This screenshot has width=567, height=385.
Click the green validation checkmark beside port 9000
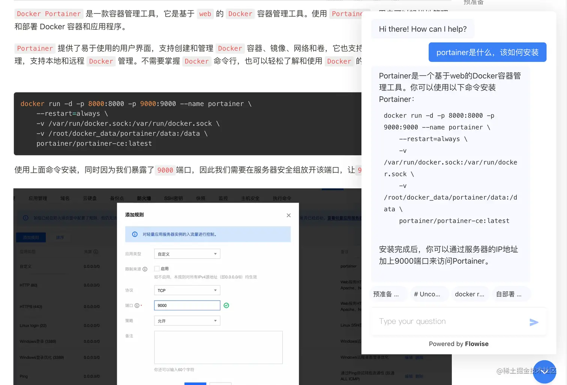(x=226, y=305)
